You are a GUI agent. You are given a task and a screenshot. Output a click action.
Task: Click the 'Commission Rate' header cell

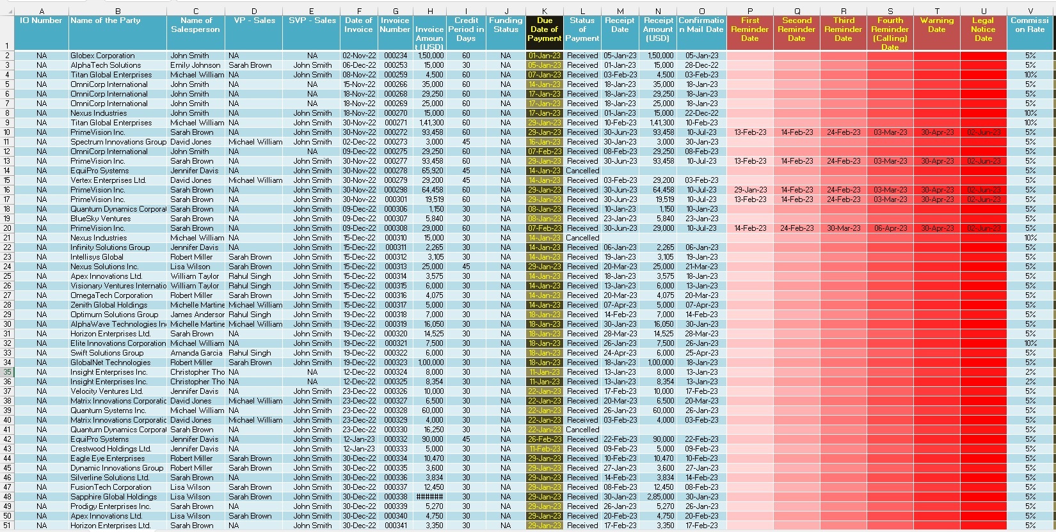(1030, 26)
